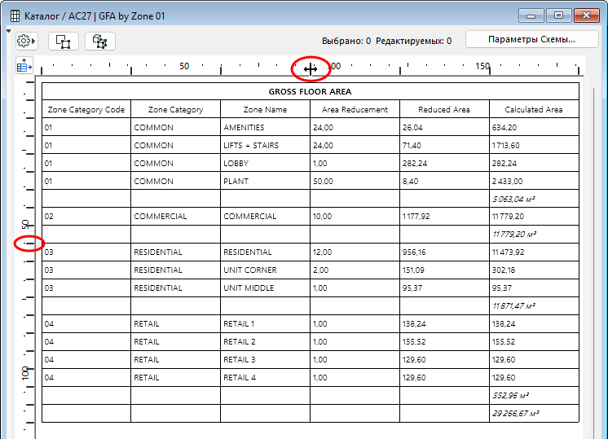Click the select-in-3D-view icon
The image size is (608, 439).
pyautogui.click(x=100, y=41)
